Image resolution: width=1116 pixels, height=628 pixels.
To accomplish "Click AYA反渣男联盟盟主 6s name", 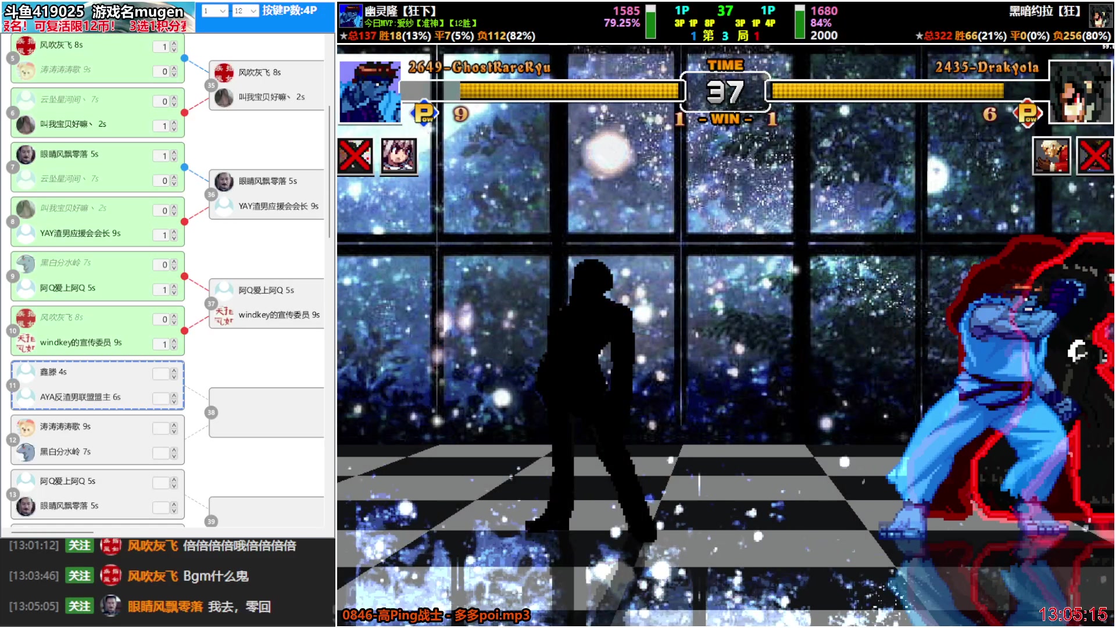I will click(80, 397).
